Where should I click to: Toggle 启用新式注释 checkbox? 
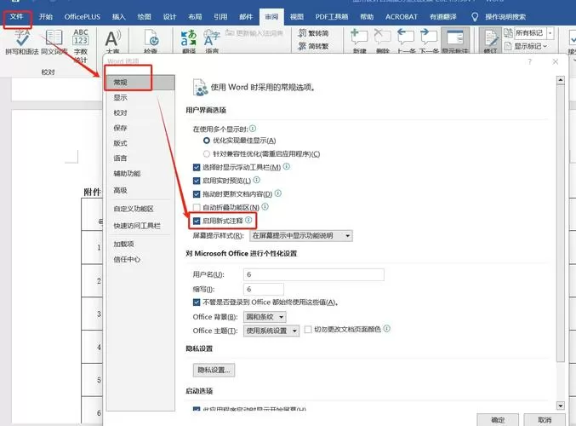[197, 221]
